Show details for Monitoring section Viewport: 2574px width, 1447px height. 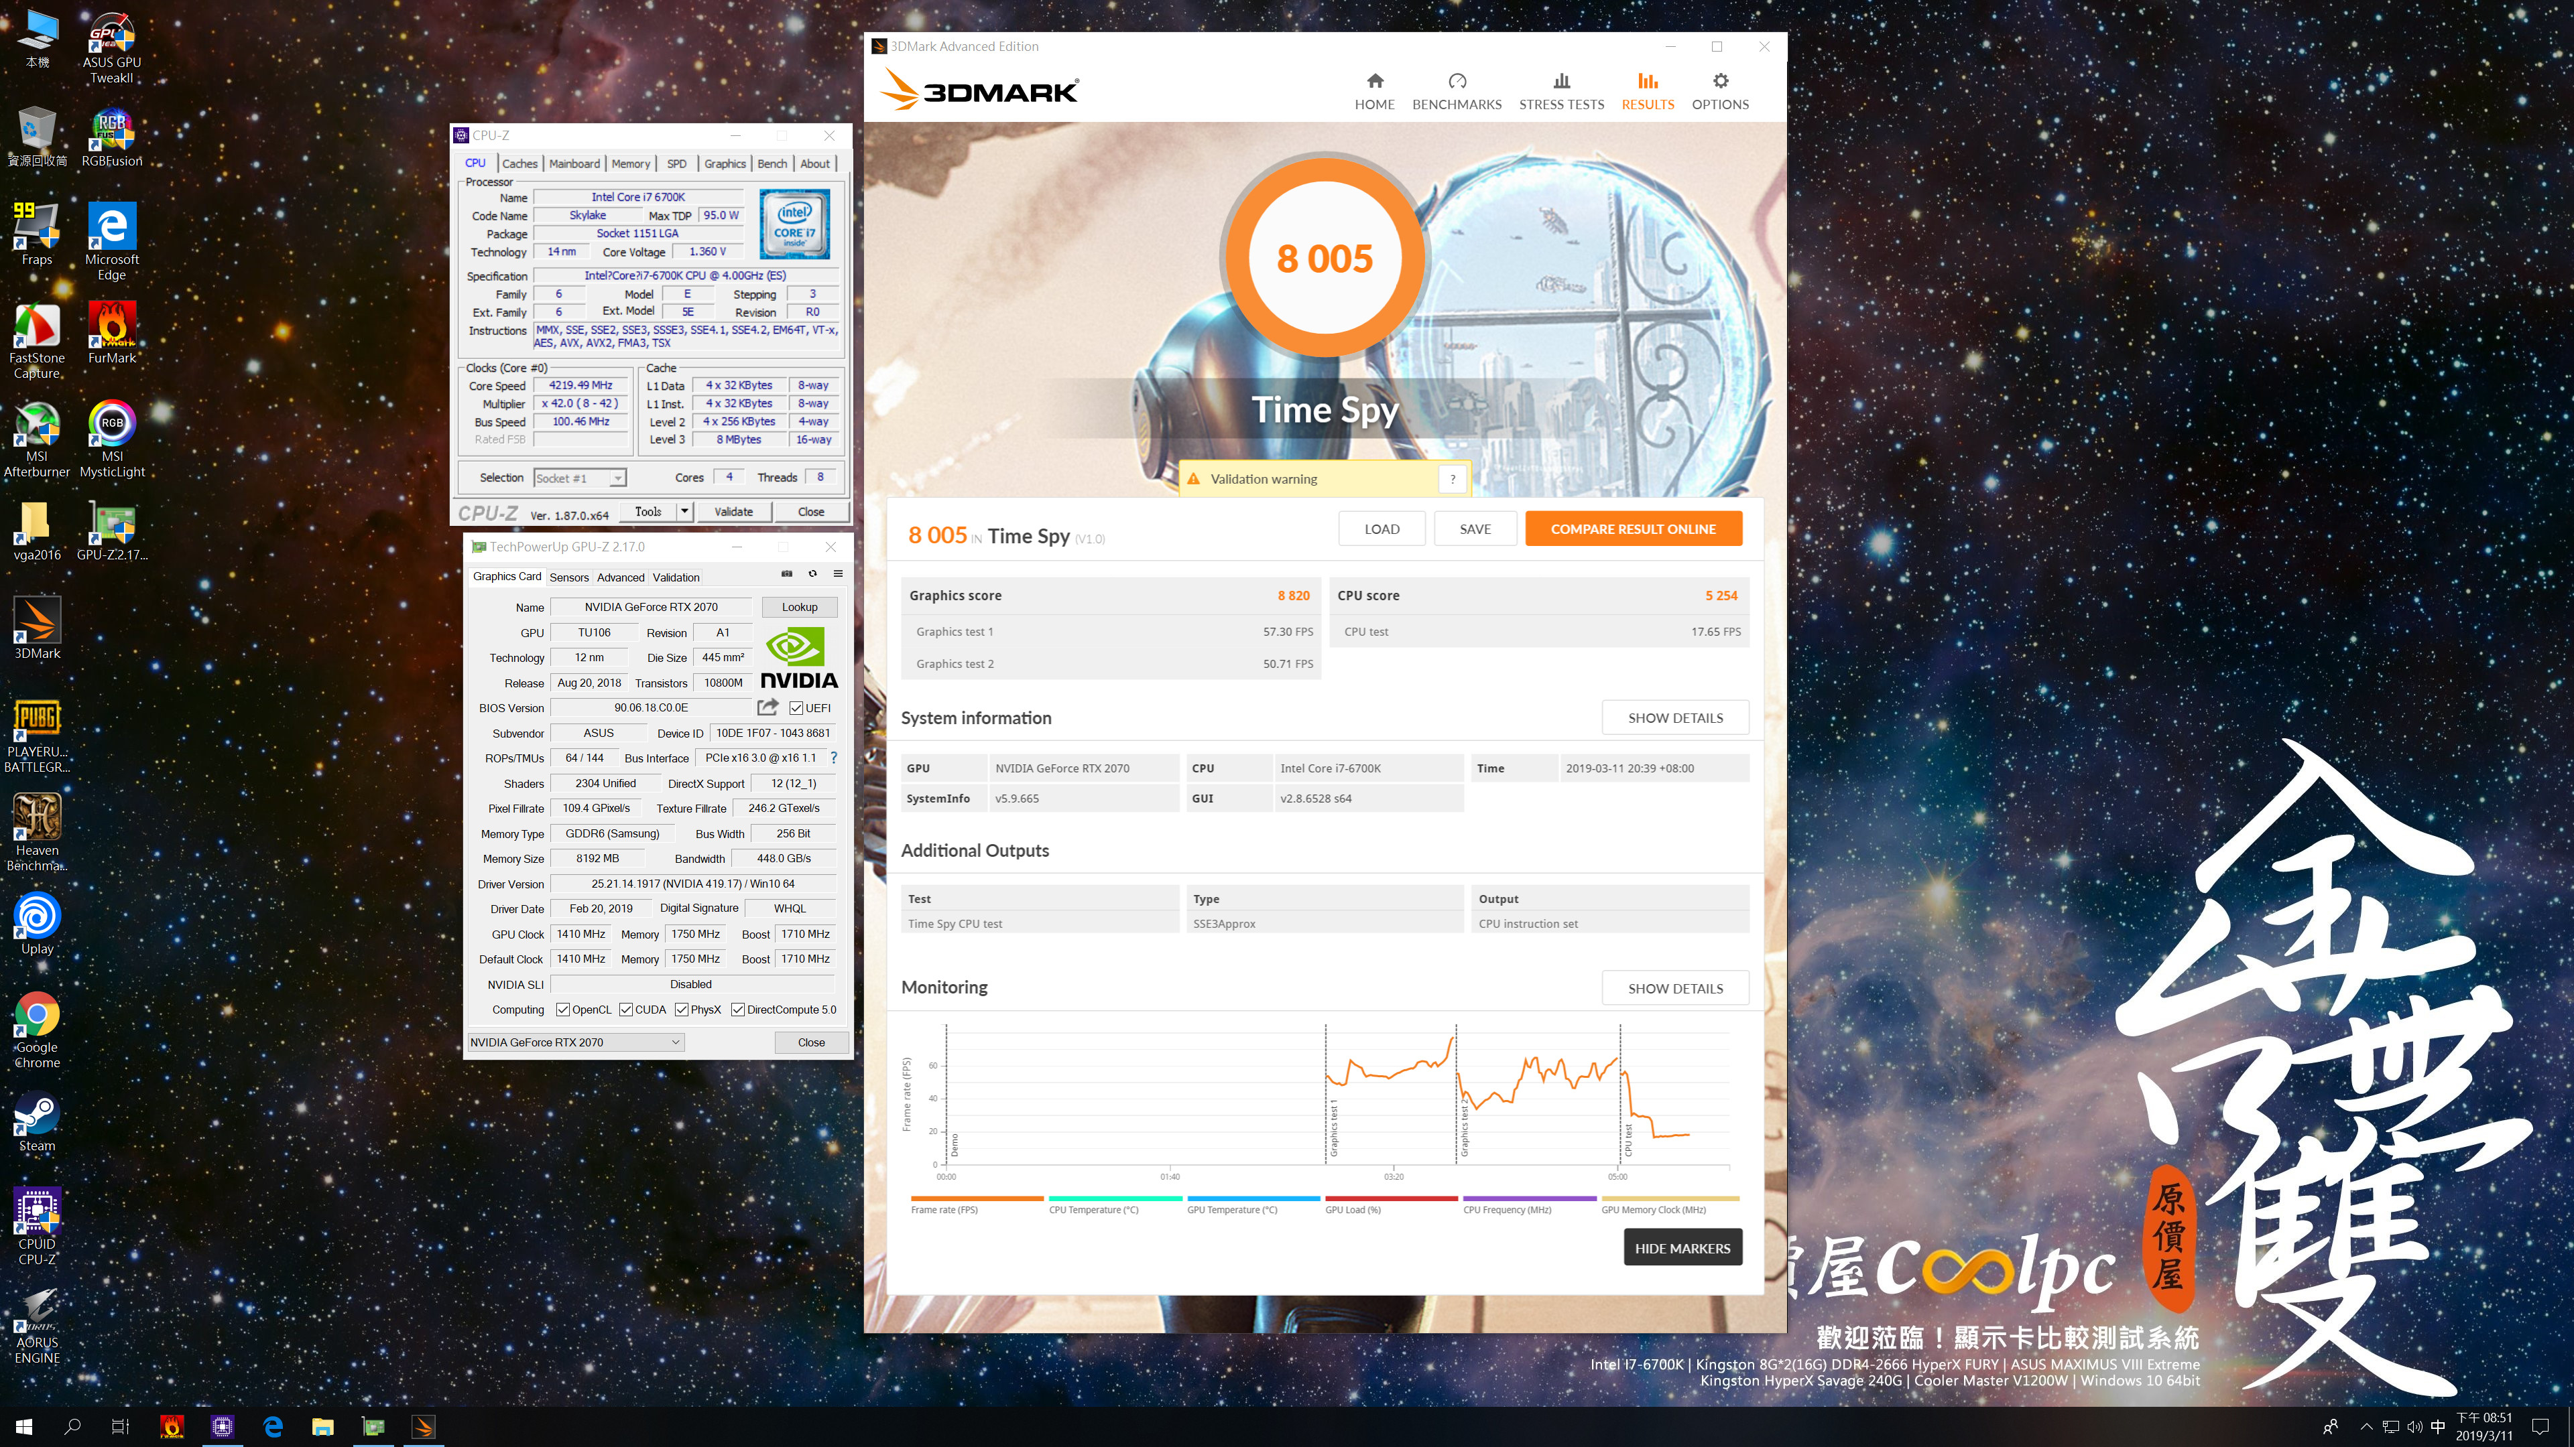[1676, 989]
